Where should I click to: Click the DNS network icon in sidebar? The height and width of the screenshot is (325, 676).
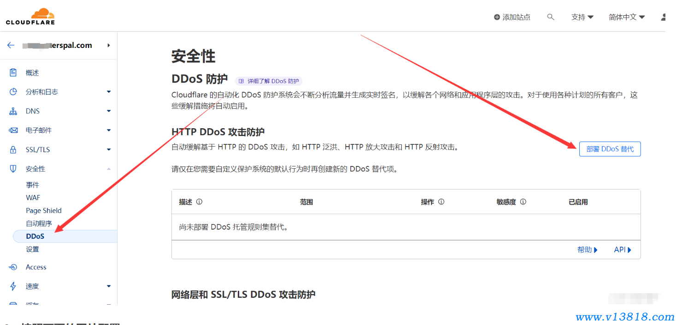[13, 111]
